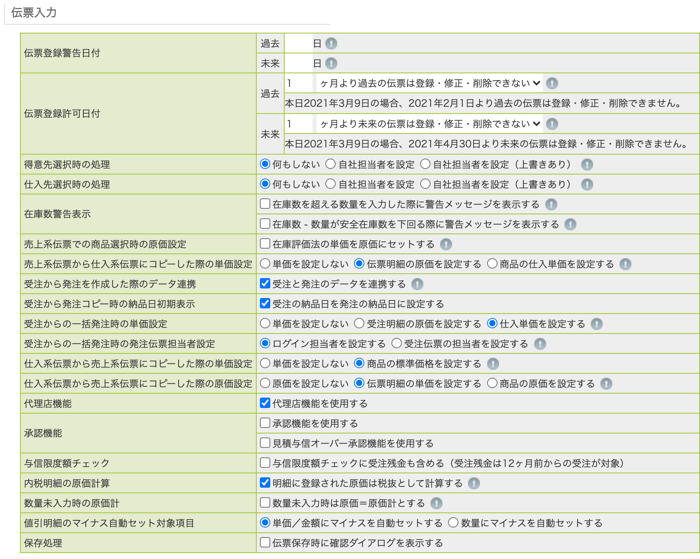
Task: Uncheck 受注と発注のデータを連携する
Action: pos(265,283)
